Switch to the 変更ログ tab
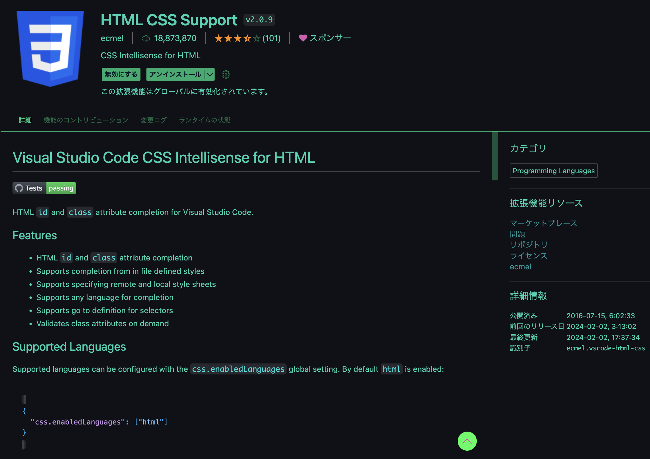The height and width of the screenshot is (459, 650). pos(154,120)
